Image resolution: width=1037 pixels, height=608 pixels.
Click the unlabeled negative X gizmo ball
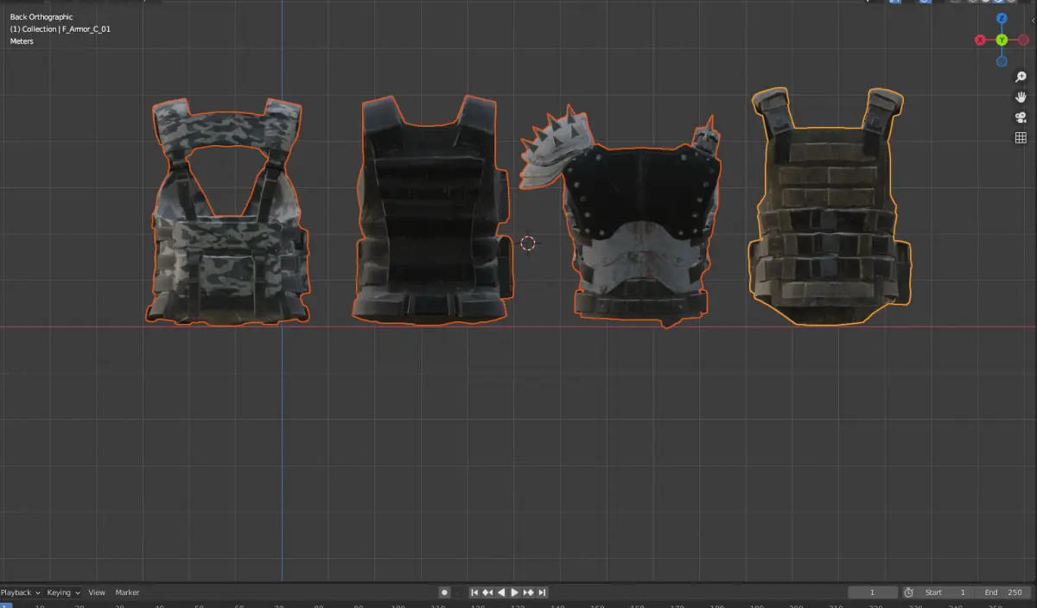point(1023,40)
